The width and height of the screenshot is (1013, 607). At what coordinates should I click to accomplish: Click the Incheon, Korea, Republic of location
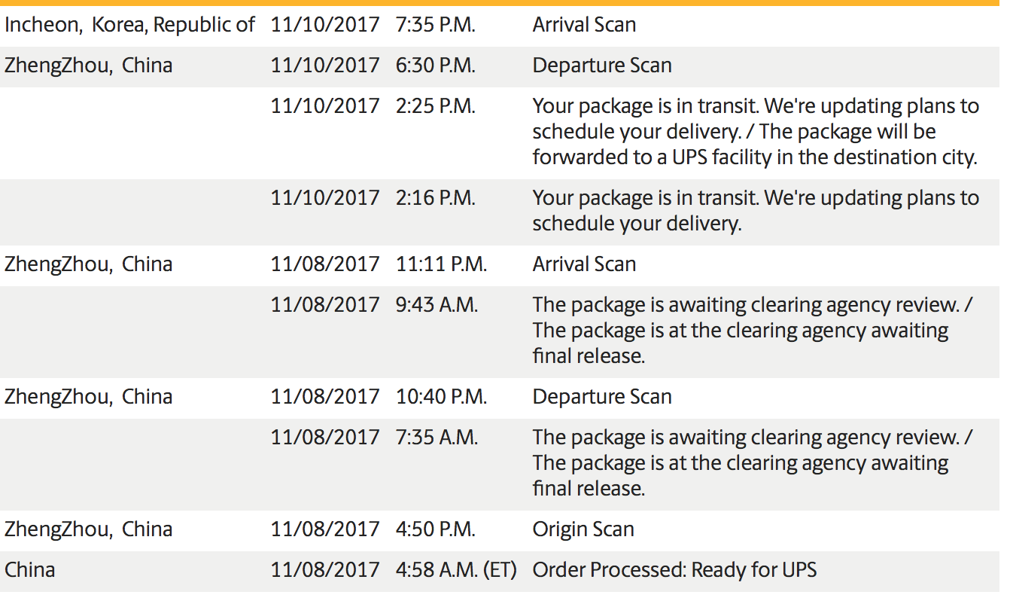[129, 25]
